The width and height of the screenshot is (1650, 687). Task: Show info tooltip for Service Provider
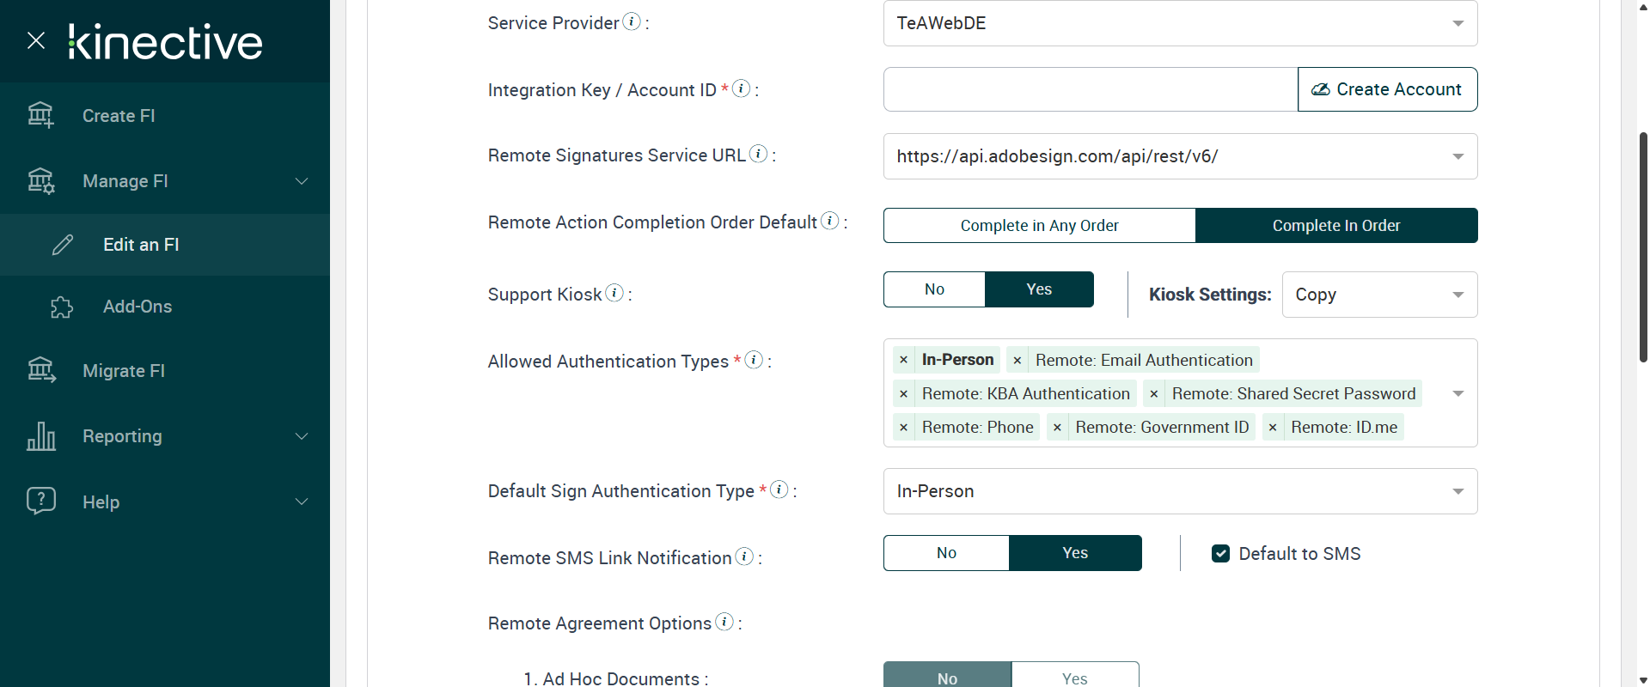tap(632, 21)
